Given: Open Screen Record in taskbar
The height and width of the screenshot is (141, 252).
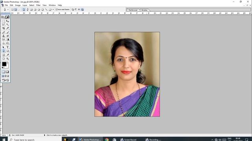Looking at the screenshot, I should click(128, 139).
